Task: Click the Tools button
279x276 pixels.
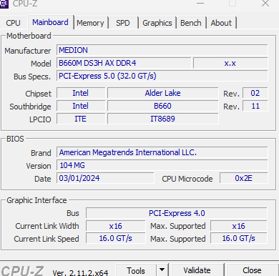Action: click(x=136, y=270)
